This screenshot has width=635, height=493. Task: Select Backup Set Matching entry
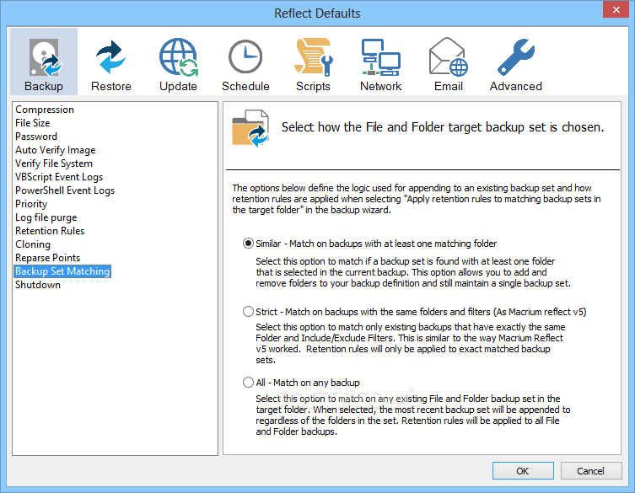pyautogui.click(x=62, y=271)
